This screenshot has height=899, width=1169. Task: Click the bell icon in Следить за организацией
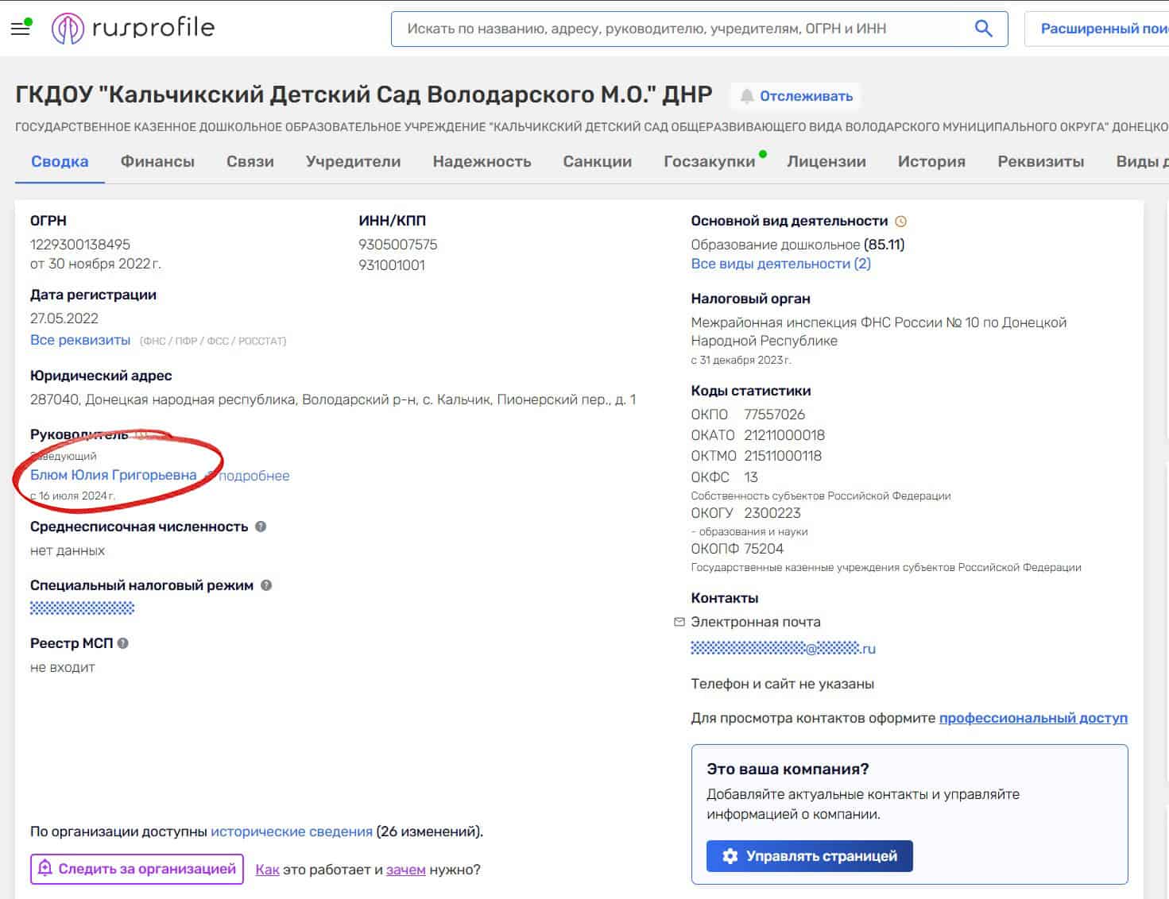[x=45, y=869]
